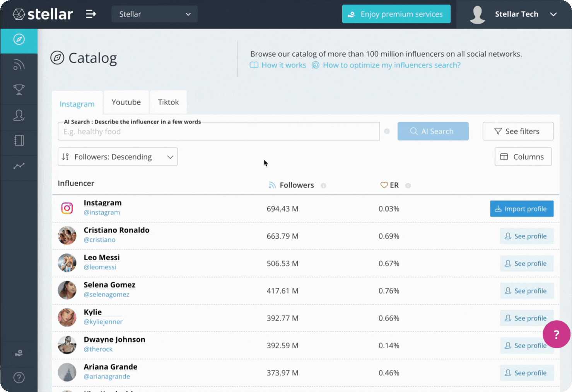The width and height of the screenshot is (572, 392).
Task: Open the trophy icon in sidebar
Action: click(19, 90)
